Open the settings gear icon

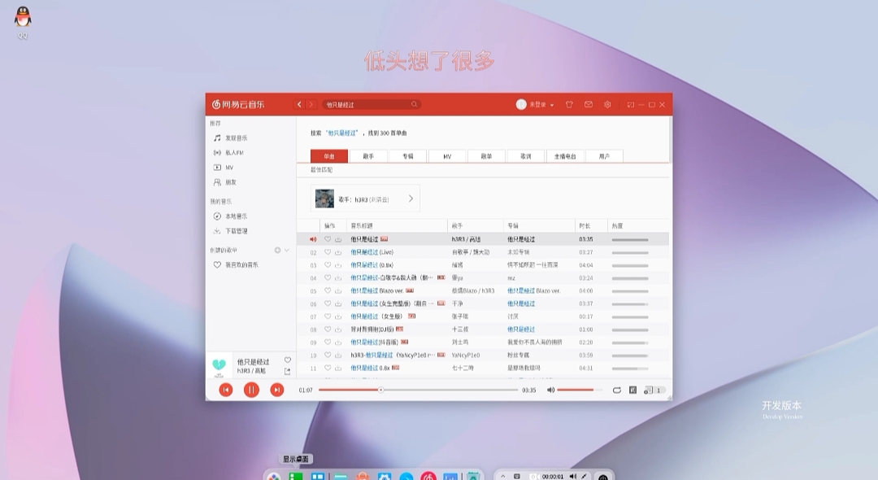(x=607, y=104)
